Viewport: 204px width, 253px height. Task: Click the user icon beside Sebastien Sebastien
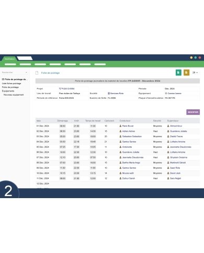pyautogui.click(x=120, y=136)
